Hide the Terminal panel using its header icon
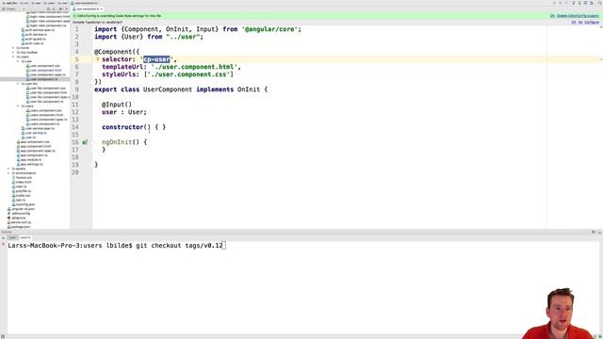 click(599, 232)
